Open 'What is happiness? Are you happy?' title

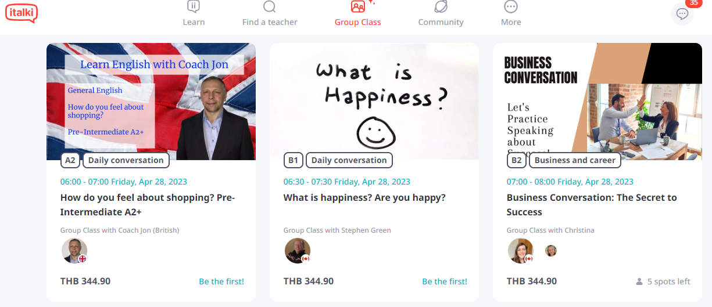(x=364, y=197)
